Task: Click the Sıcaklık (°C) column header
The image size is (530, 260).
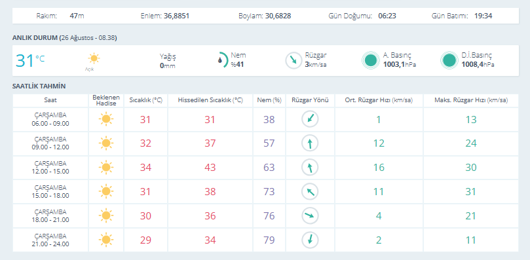Action: point(145,100)
